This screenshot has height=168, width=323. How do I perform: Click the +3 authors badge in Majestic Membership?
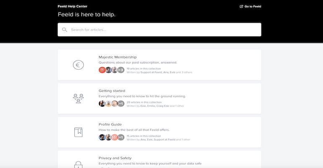[121, 70]
